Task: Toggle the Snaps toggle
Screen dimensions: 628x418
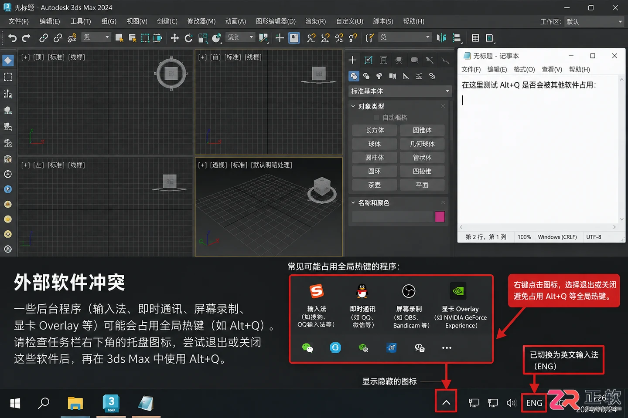Action: coord(311,38)
